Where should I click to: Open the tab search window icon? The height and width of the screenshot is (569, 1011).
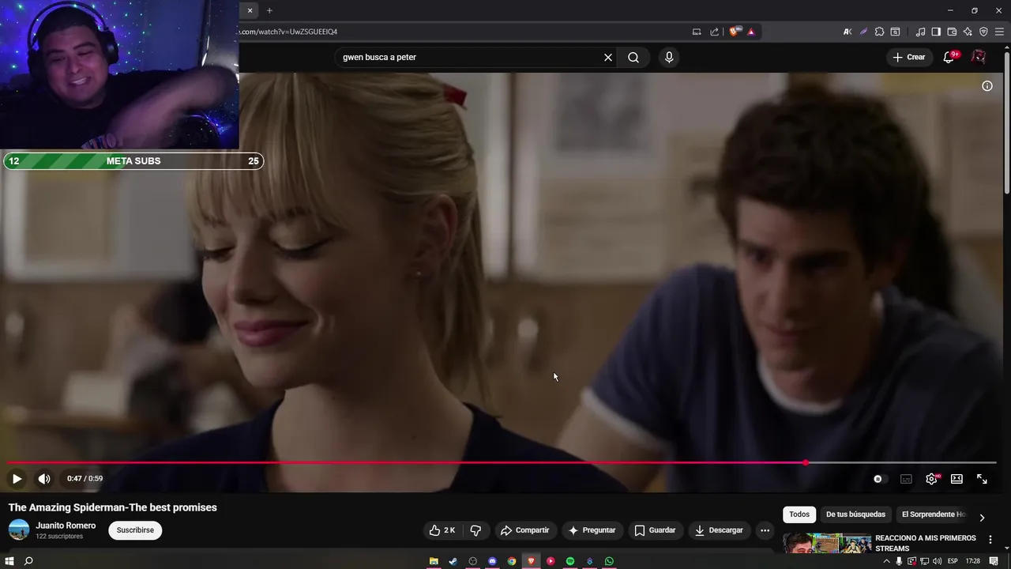(895, 32)
